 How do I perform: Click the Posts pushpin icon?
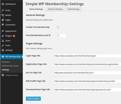(x=3, y=10)
